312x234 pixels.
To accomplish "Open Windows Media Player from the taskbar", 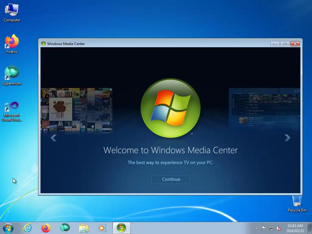I will pyautogui.click(x=102, y=228).
